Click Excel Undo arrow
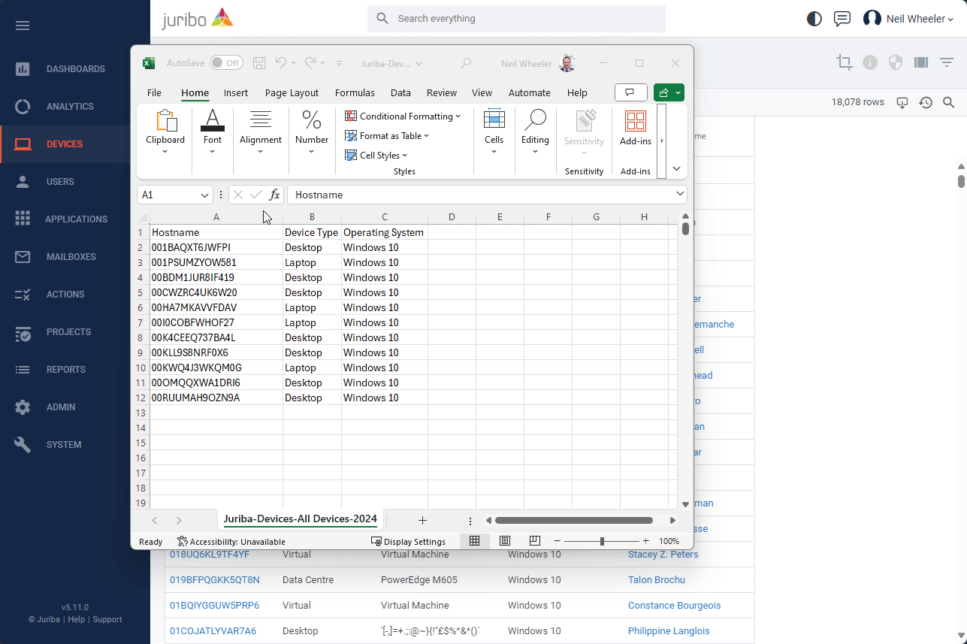The height and width of the screenshot is (644, 967). click(280, 63)
